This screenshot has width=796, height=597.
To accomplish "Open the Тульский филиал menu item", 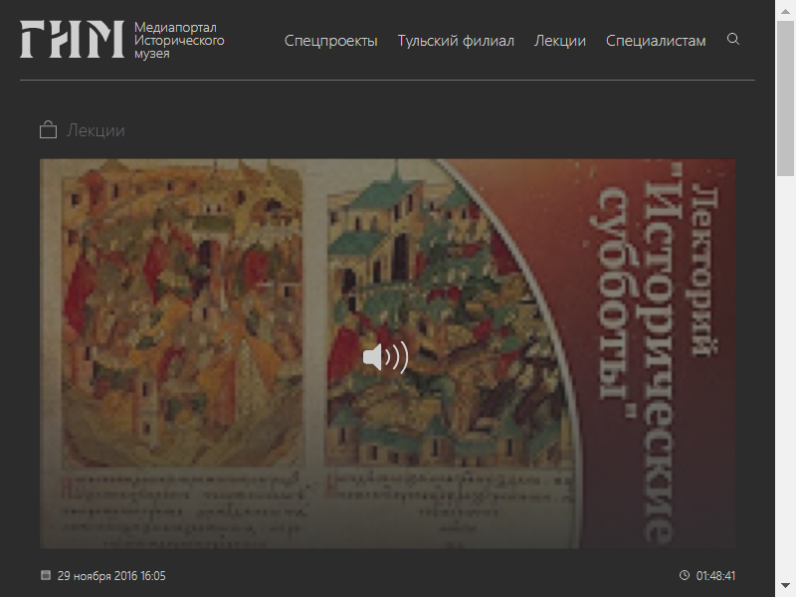I will coord(456,41).
